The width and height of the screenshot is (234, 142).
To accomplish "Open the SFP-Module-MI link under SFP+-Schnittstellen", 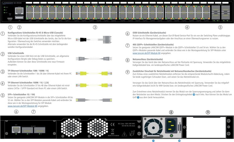I will [22, 106].
